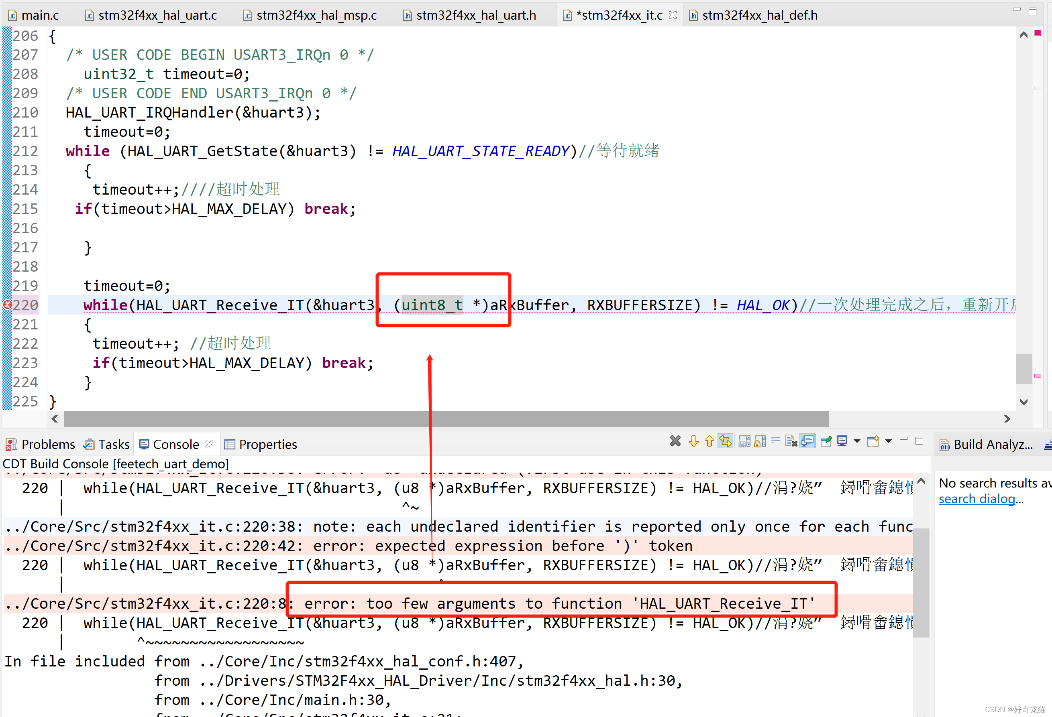
Task: Click the editor vertical scroll down arrow
Action: [1024, 402]
